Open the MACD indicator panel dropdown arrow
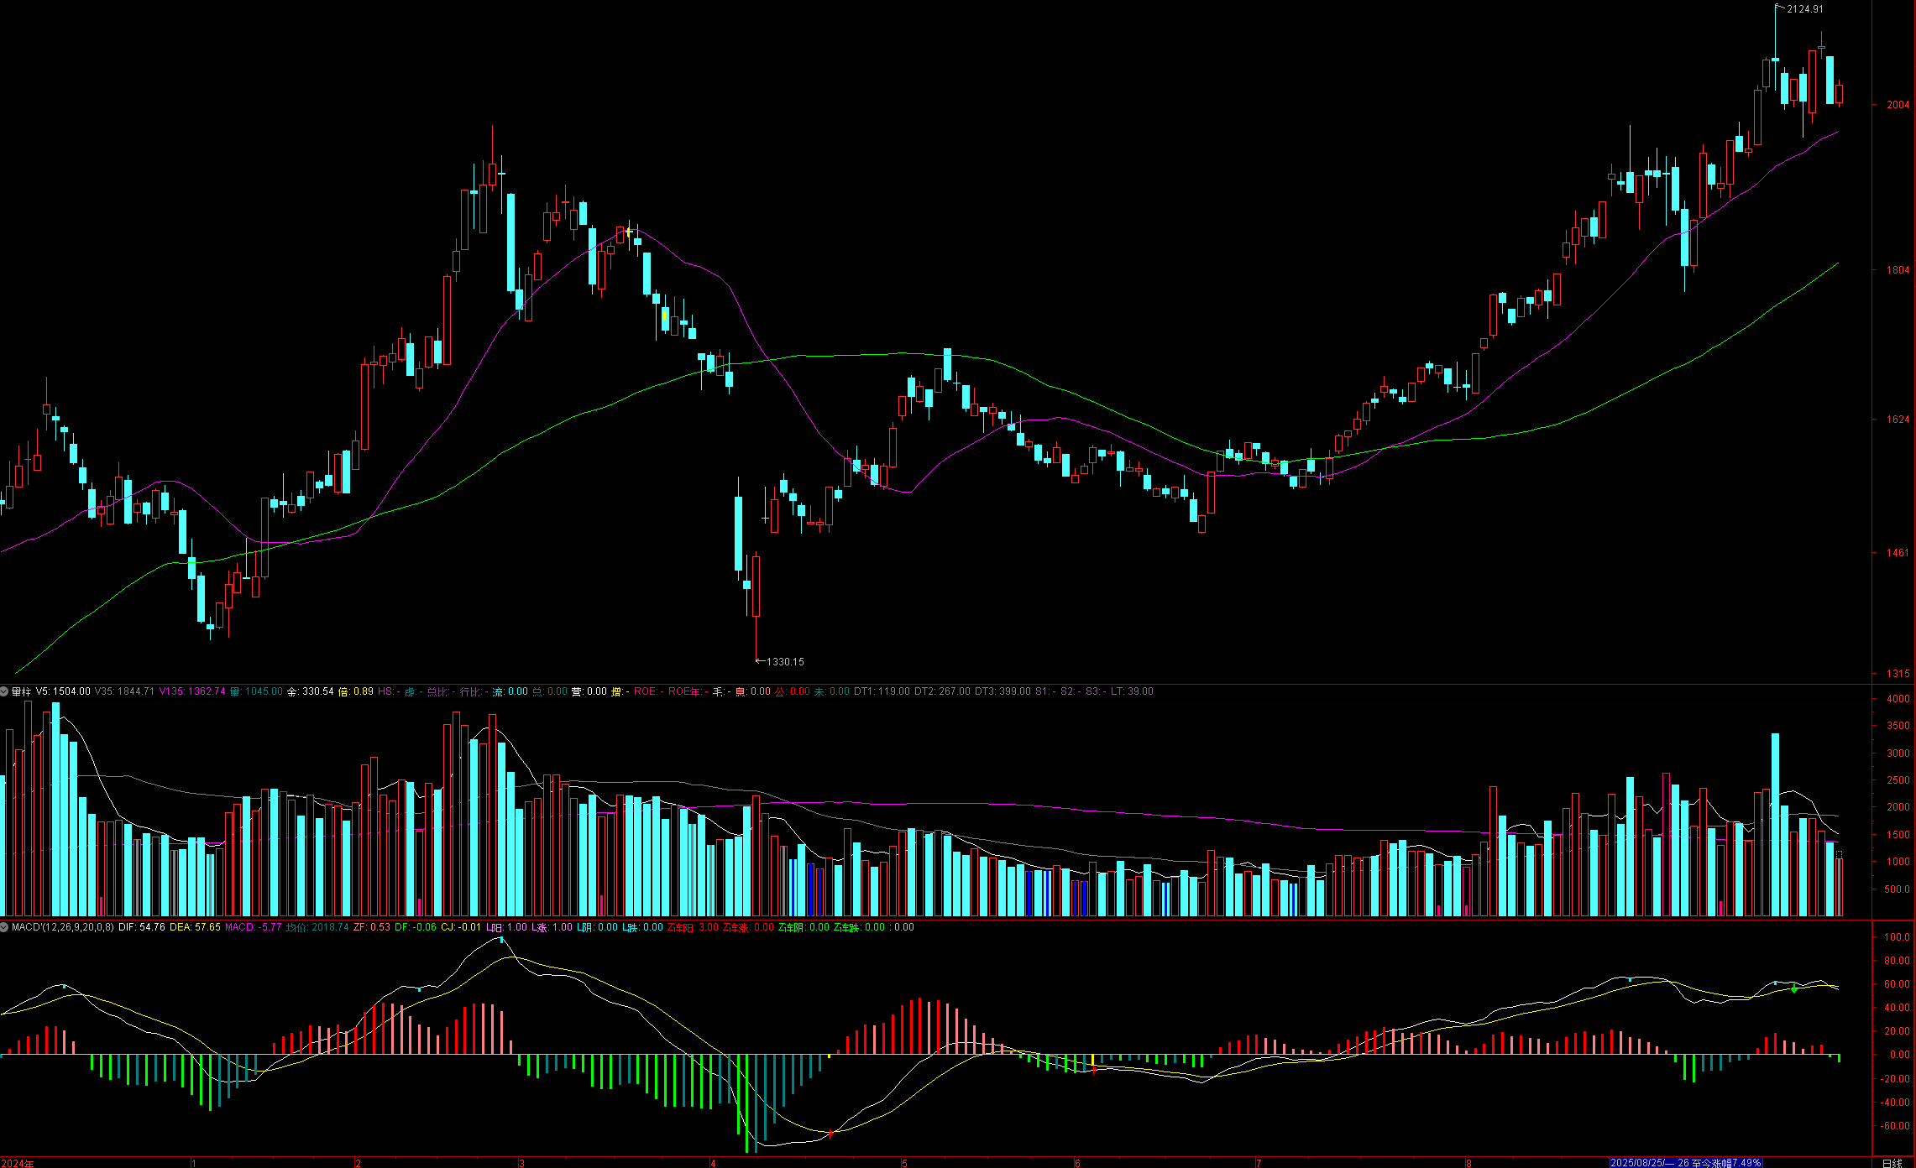Image resolution: width=1916 pixels, height=1168 pixels. pyautogui.click(x=4, y=927)
